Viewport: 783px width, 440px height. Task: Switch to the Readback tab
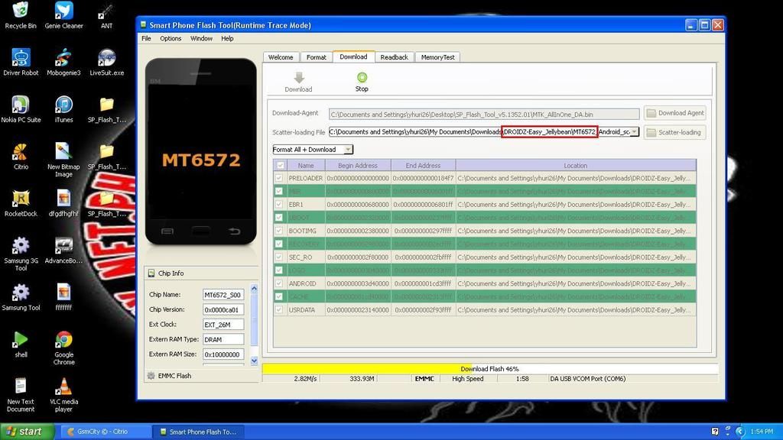click(394, 57)
